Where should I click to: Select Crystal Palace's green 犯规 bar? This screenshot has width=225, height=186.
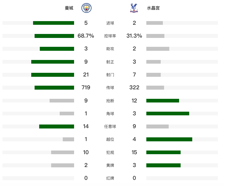click(x=163, y=152)
